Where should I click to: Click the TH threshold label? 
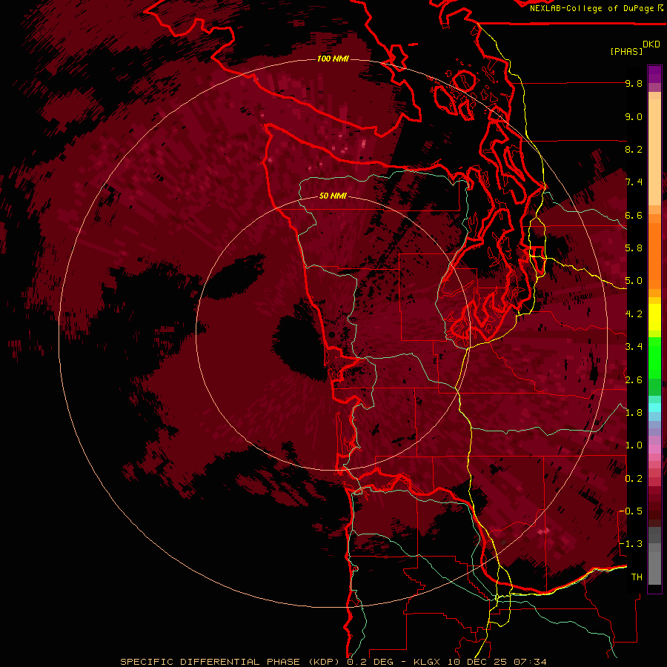pos(637,577)
